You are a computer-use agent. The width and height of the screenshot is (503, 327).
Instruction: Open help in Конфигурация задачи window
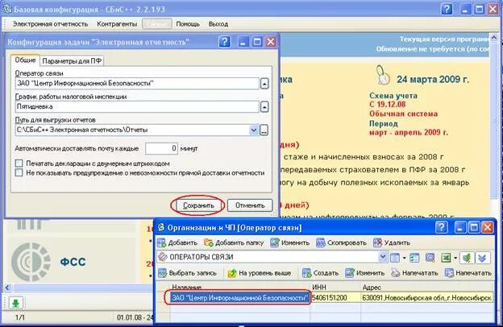point(225,42)
